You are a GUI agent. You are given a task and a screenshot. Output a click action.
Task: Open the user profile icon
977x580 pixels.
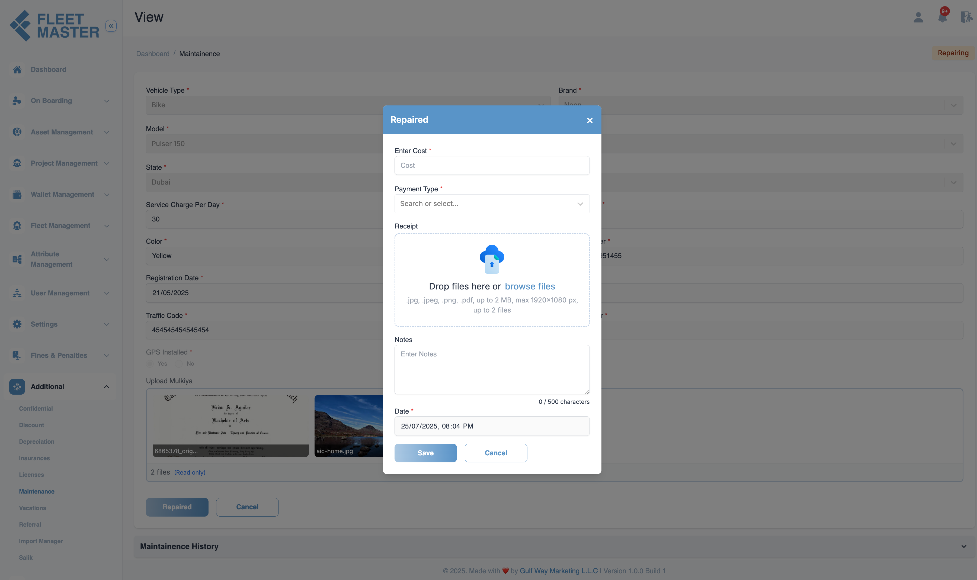pos(918,17)
